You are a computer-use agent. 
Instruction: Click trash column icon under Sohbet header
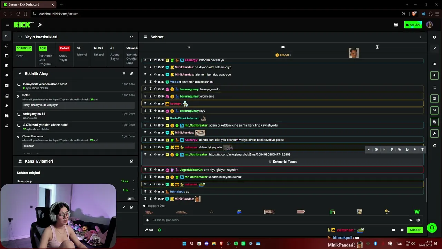point(189,47)
